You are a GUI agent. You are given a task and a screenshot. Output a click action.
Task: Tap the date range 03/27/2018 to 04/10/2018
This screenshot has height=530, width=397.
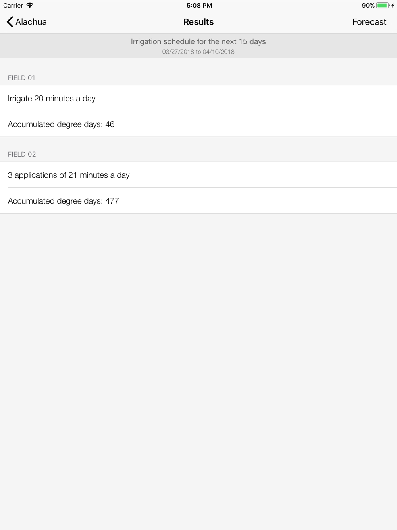pyautogui.click(x=198, y=52)
